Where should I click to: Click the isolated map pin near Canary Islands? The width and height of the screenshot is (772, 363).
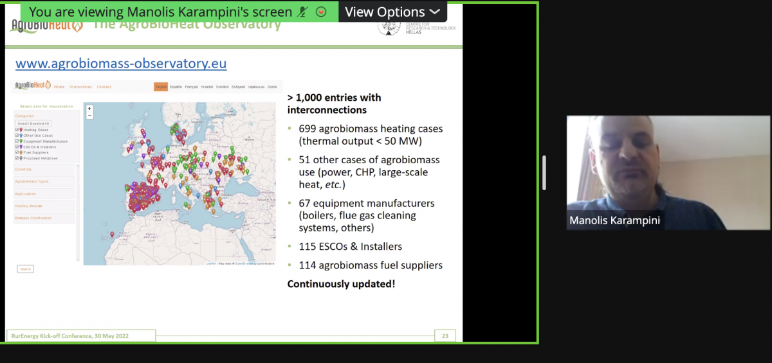click(112, 235)
